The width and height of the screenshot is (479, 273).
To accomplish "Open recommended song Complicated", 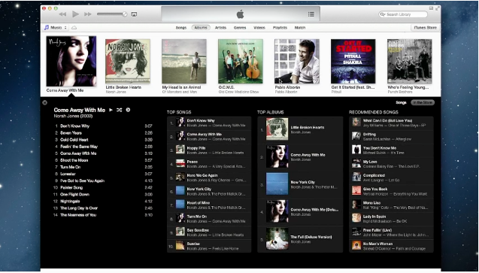I will [391, 177].
